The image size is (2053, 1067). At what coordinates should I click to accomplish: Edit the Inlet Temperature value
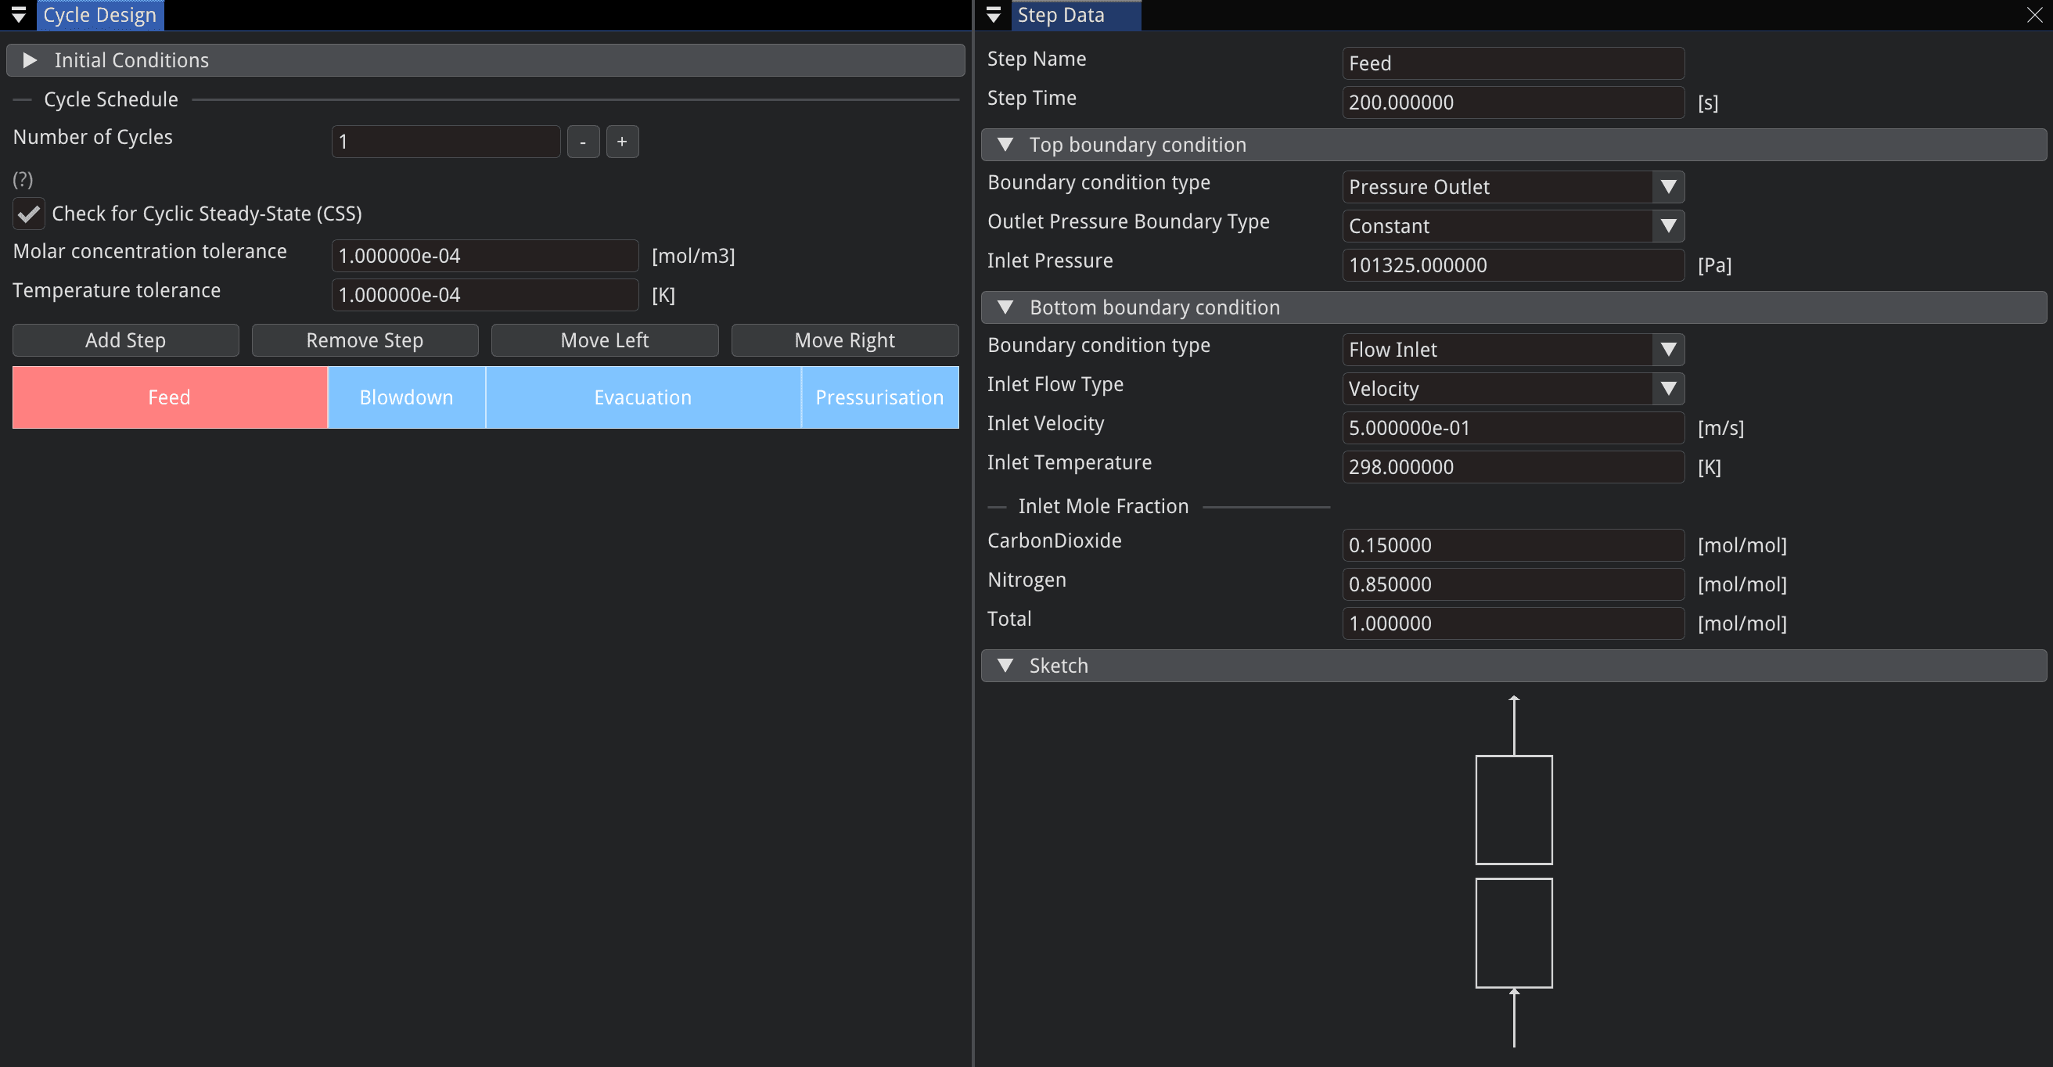[1513, 467]
